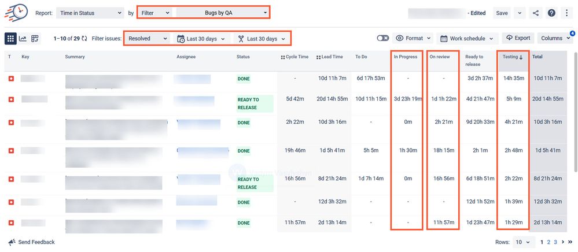
Task: Click the 14h 35m Testing cell
Action: point(514,78)
